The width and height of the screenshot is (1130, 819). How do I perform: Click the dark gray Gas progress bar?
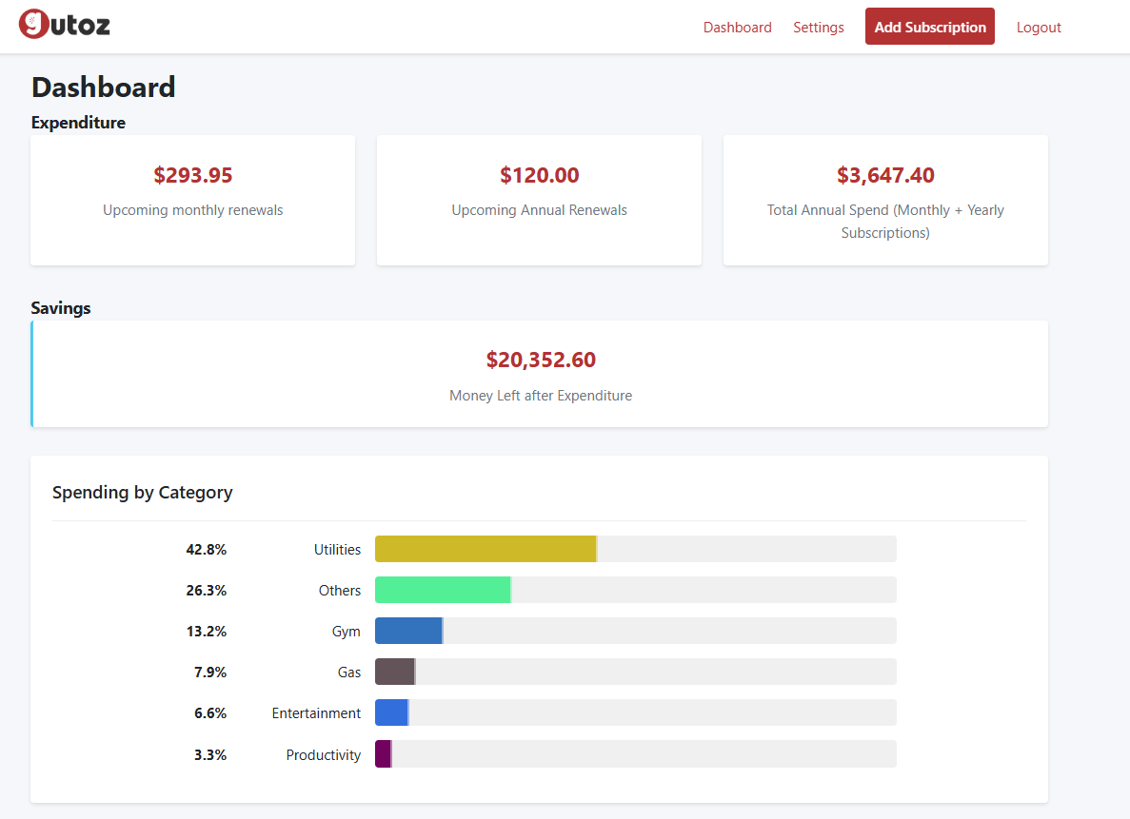[x=395, y=672]
